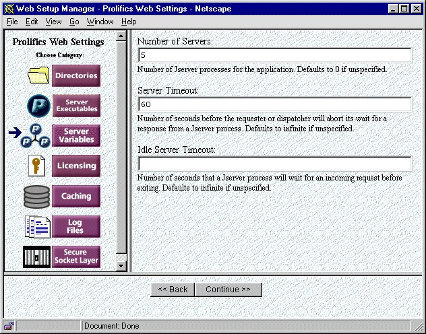The width and height of the screenshot is (426, 334).
Task: Focus the Number of Servers field
Action: [275, 55]
